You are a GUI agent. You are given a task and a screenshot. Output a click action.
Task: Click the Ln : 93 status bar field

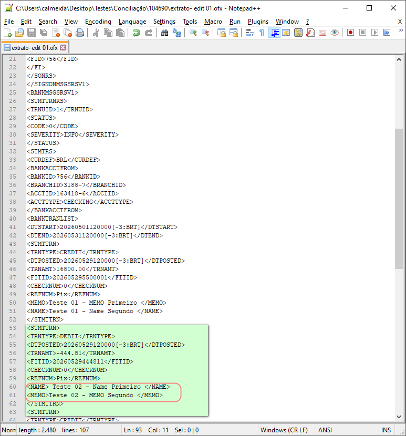pyautogui.click(x=133, y=430)
